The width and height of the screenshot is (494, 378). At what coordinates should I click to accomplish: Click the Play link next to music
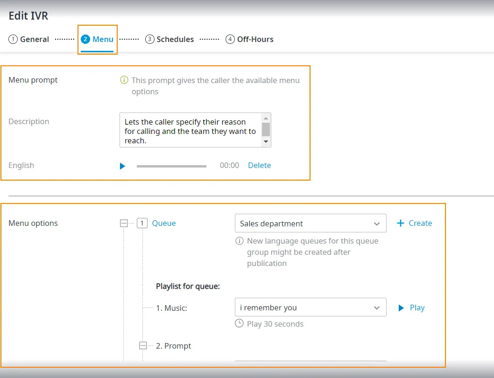click(417, 308)
